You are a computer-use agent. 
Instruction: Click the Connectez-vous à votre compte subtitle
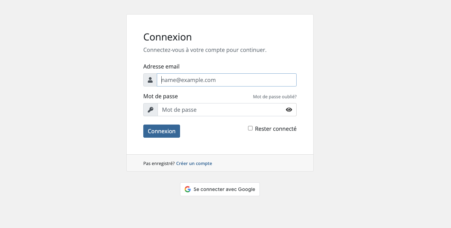pos(205,50)
